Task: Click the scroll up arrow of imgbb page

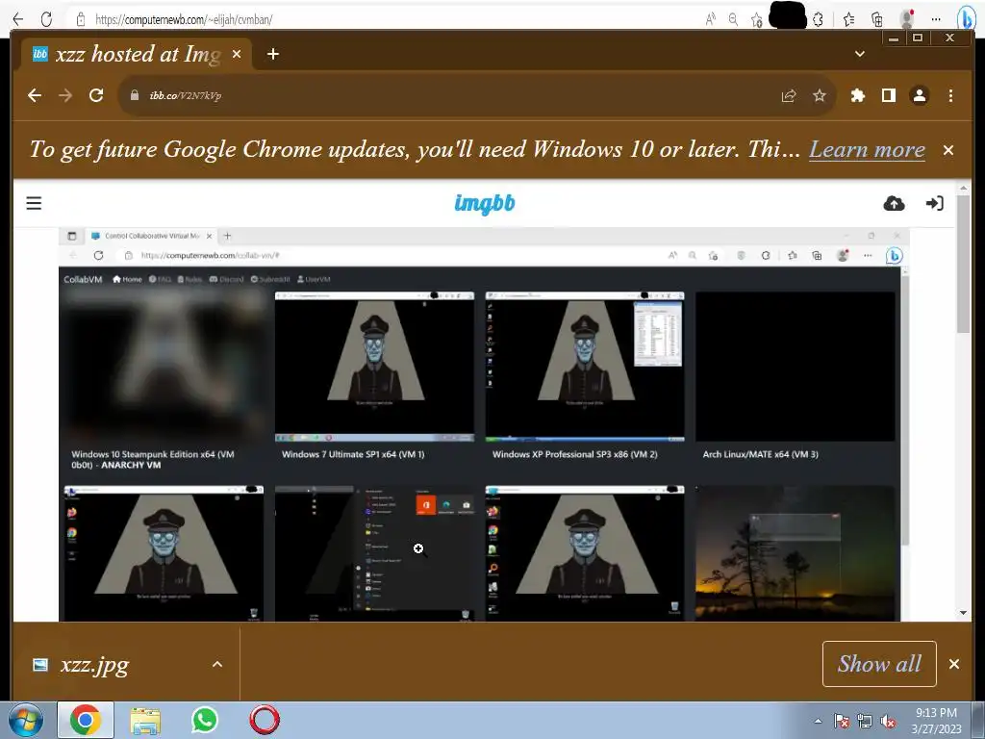Action: click(963, 188)
